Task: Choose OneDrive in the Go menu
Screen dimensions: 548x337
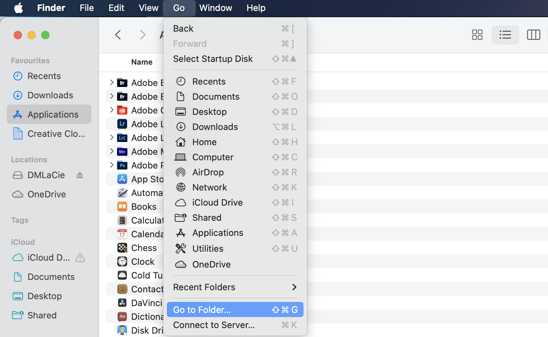Action: 235,264
